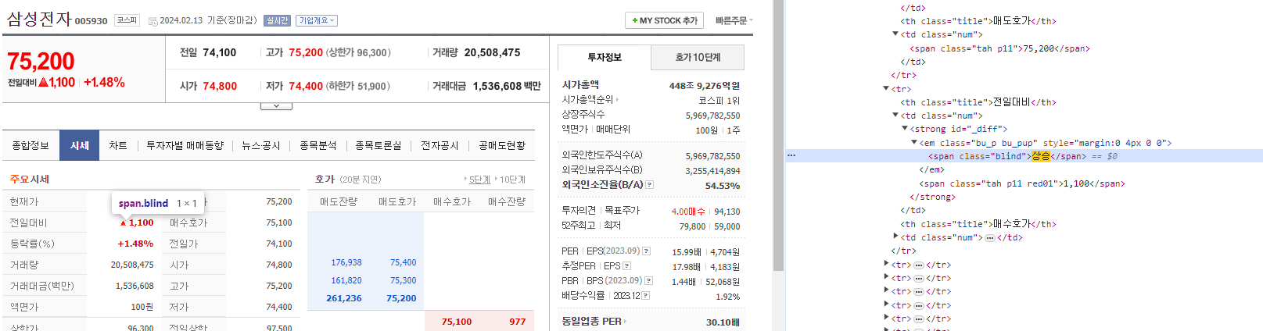Collapse the <tr> node containing 전일대비
Screen dimensions: 1263x331
[x=886, y=89]
